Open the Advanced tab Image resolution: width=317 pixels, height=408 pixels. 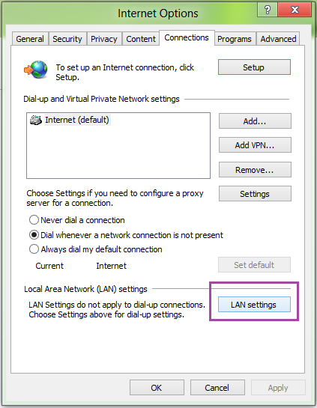click(278, 39)
